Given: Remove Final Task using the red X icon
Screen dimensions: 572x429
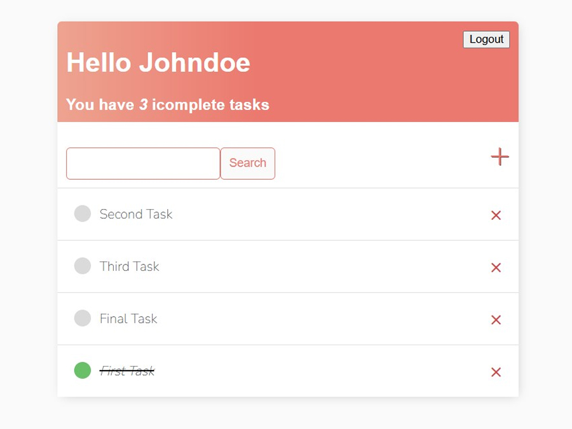Looking at the screenshot, I should pos(496,320).
